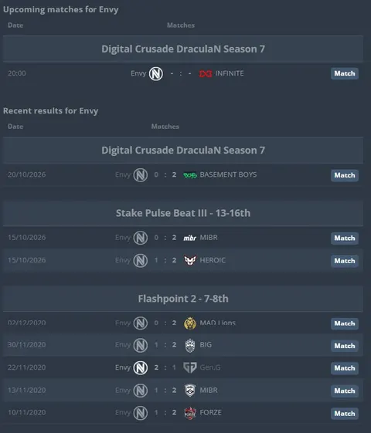The height and width of the screenshot is (433, 371).
Task: Select the BASEMENT BOYS team name
Action: (x=228, y=174)
